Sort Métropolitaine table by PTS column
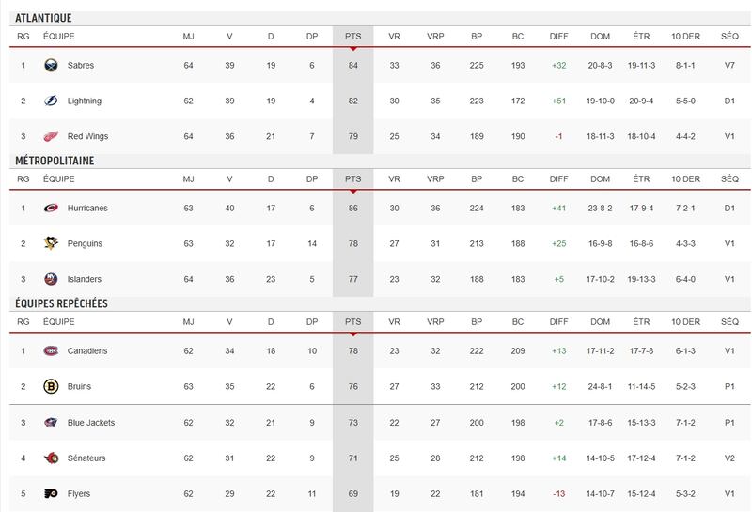Viewport: 752px width, 512px height. [x=352, y=178]
